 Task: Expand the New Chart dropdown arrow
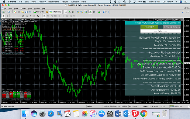point(6,12)
